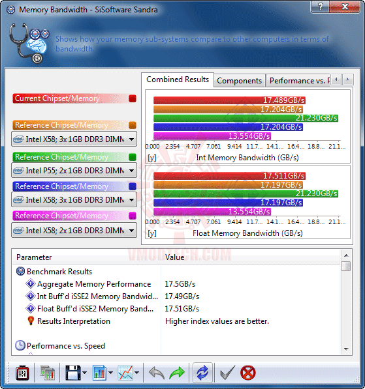Click the results list scroll up arrow
365x389 pixels.
pos(346,255)
